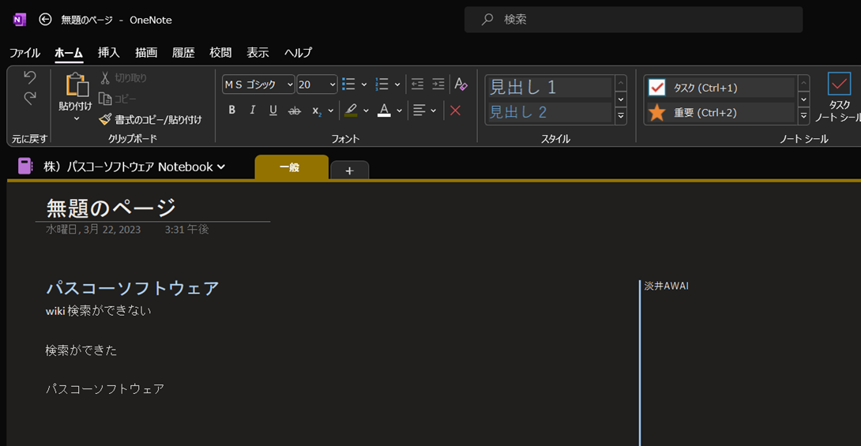Click the 淡井AWAI author label

tap(666, 286)
